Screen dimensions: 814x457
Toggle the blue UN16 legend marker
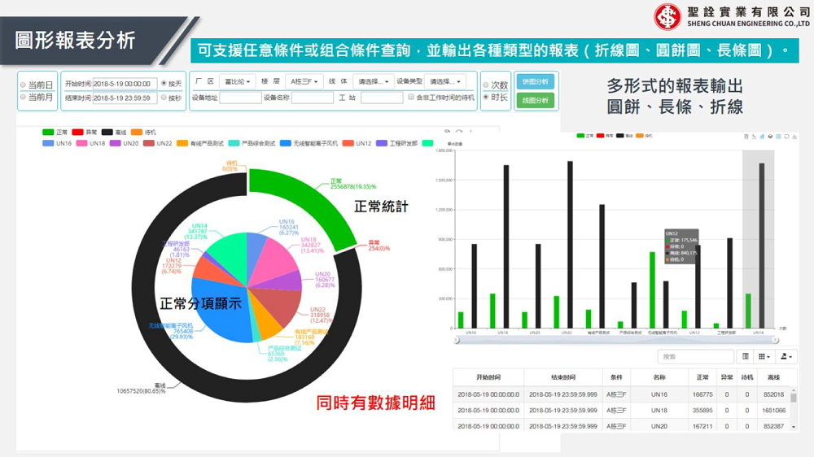[48, 143]
